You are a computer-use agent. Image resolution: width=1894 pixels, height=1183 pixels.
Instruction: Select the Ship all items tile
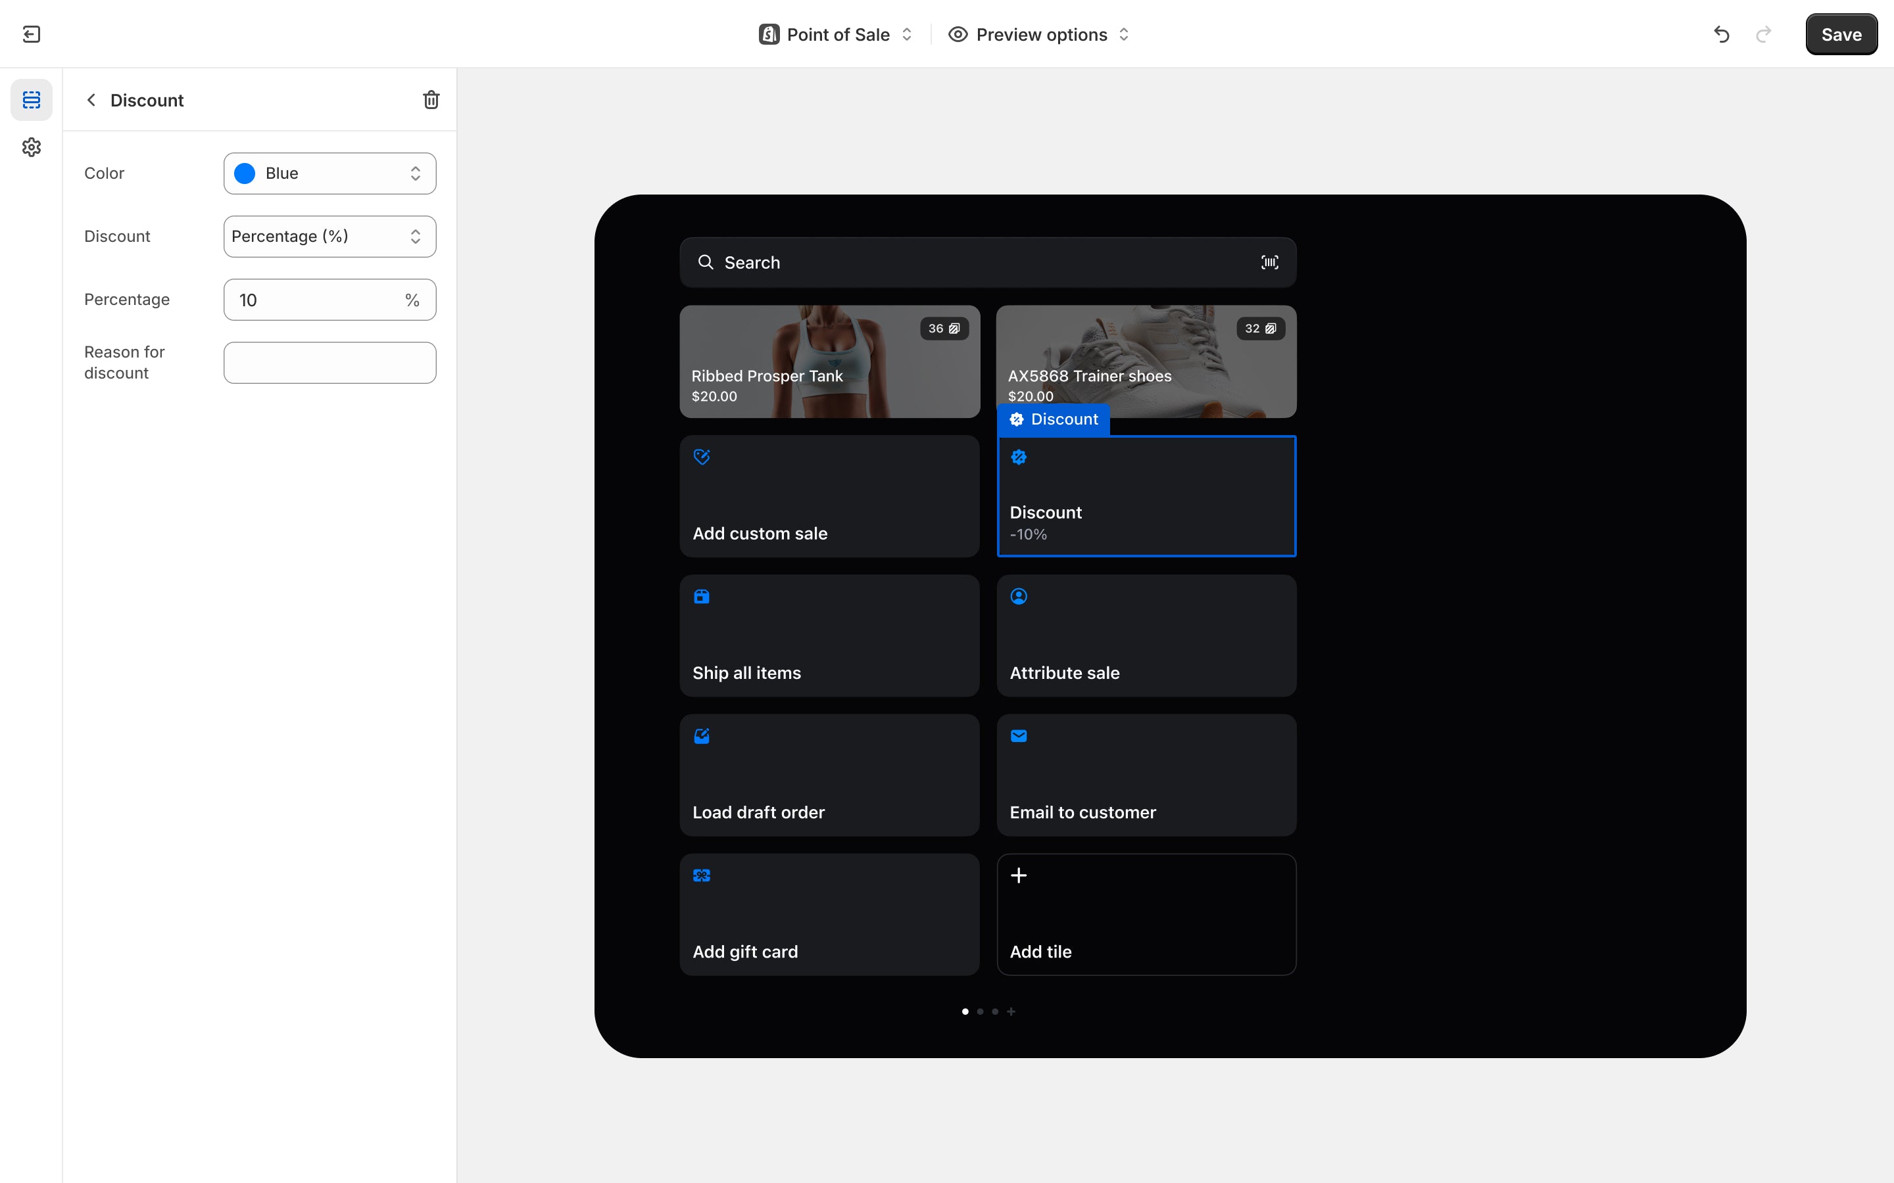coord(829,636)
